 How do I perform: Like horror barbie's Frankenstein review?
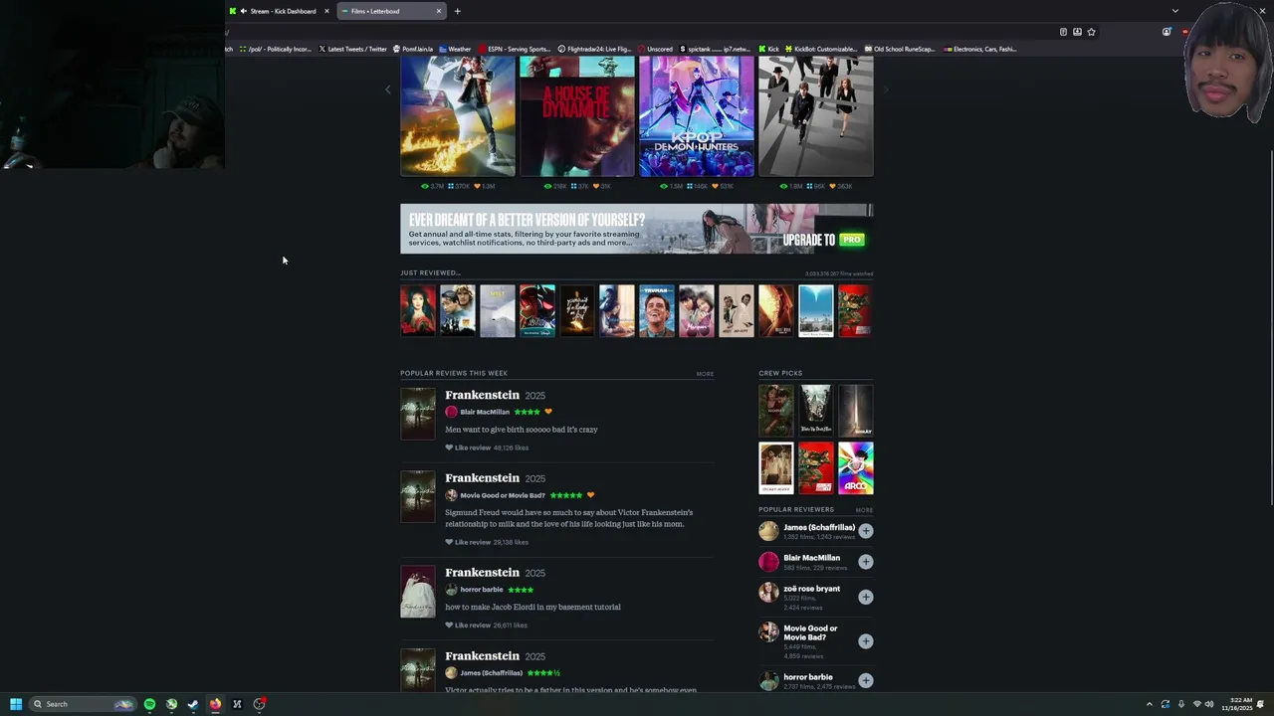coord(468,626)
